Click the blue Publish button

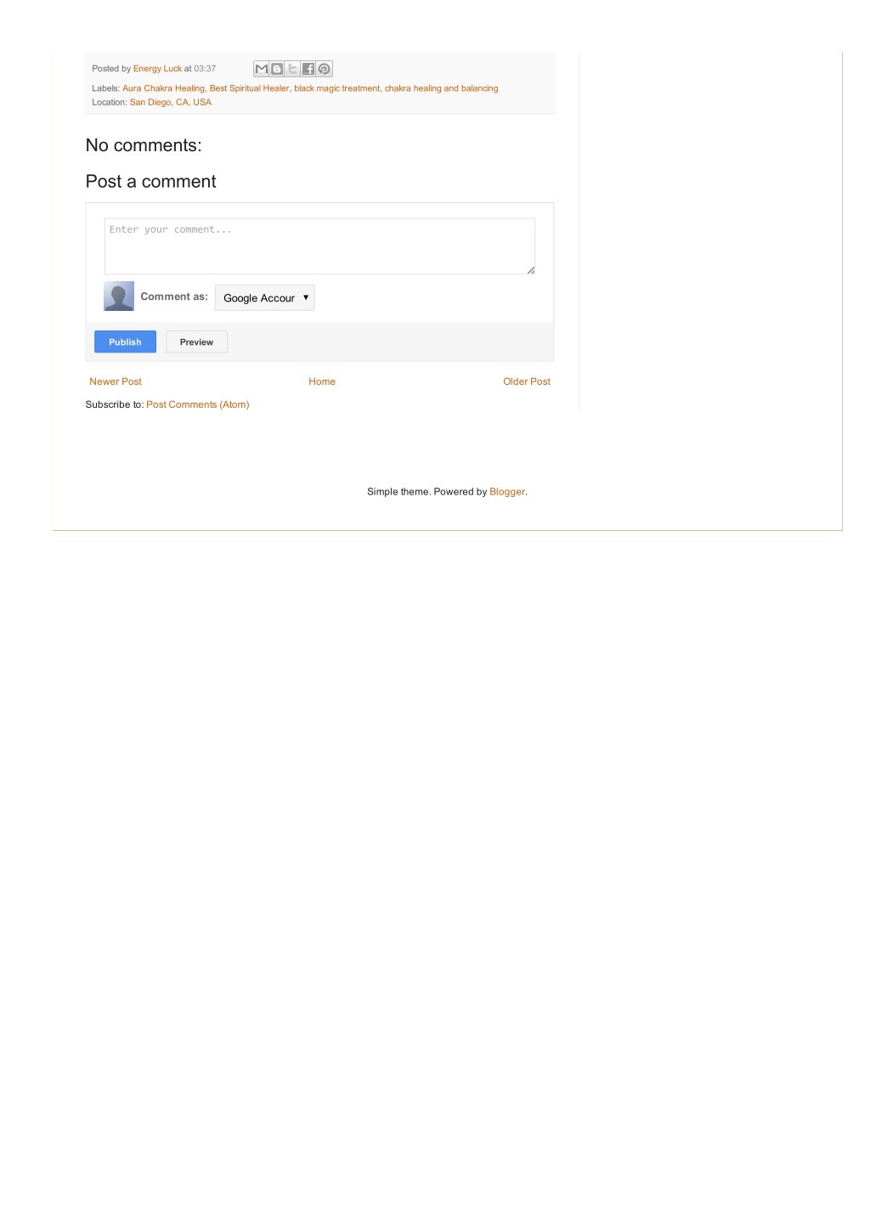(125, 342)
